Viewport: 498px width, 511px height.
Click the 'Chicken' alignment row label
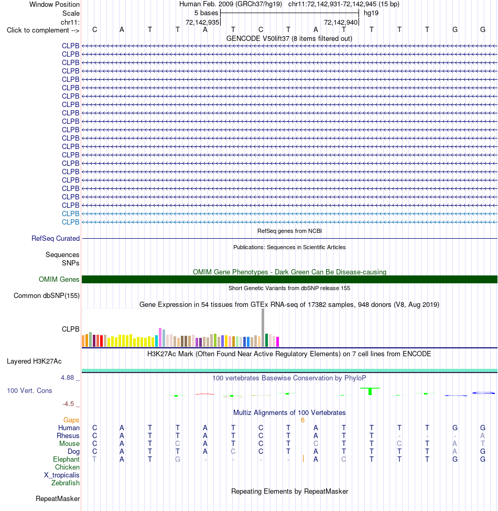[68, 467]
